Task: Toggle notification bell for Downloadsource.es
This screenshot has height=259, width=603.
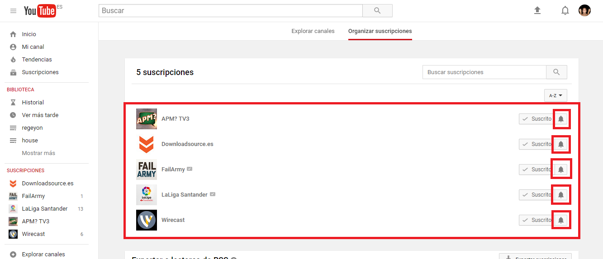Action: 561,144
